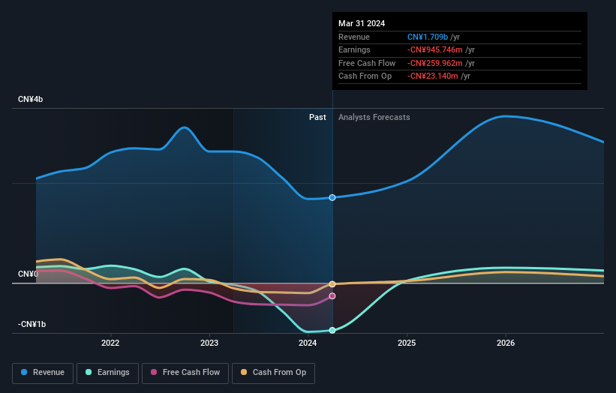The image size is (616, 393).
Task: Click the Mar 31 2024 tooltip date
Action: pyautogui.click(x=362, y=23)
